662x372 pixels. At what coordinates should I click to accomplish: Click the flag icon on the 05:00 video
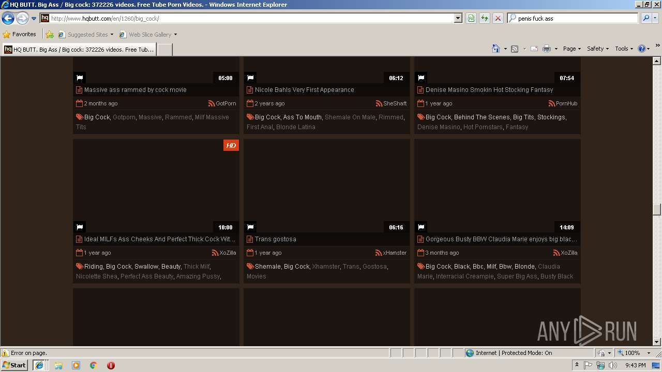click(80, 78)
